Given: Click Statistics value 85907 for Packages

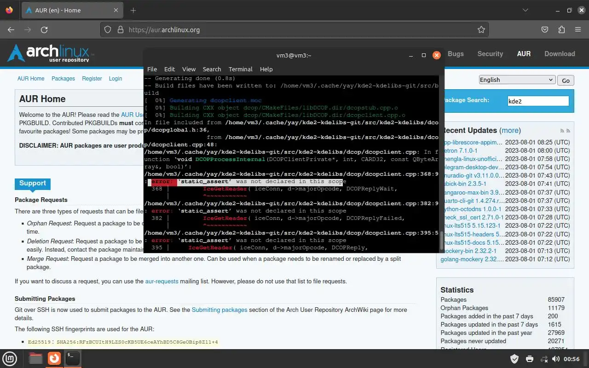Looking at the screenshot, I should click(x=556, y=299).
